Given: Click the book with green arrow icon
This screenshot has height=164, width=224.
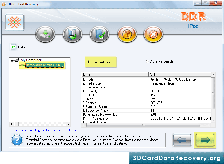Looking at the screenshot, I should click(72, 34).
